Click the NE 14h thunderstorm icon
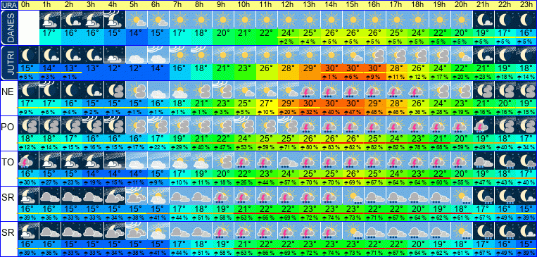The height and width of the screenshot is (257, 537). pos(331,90)
